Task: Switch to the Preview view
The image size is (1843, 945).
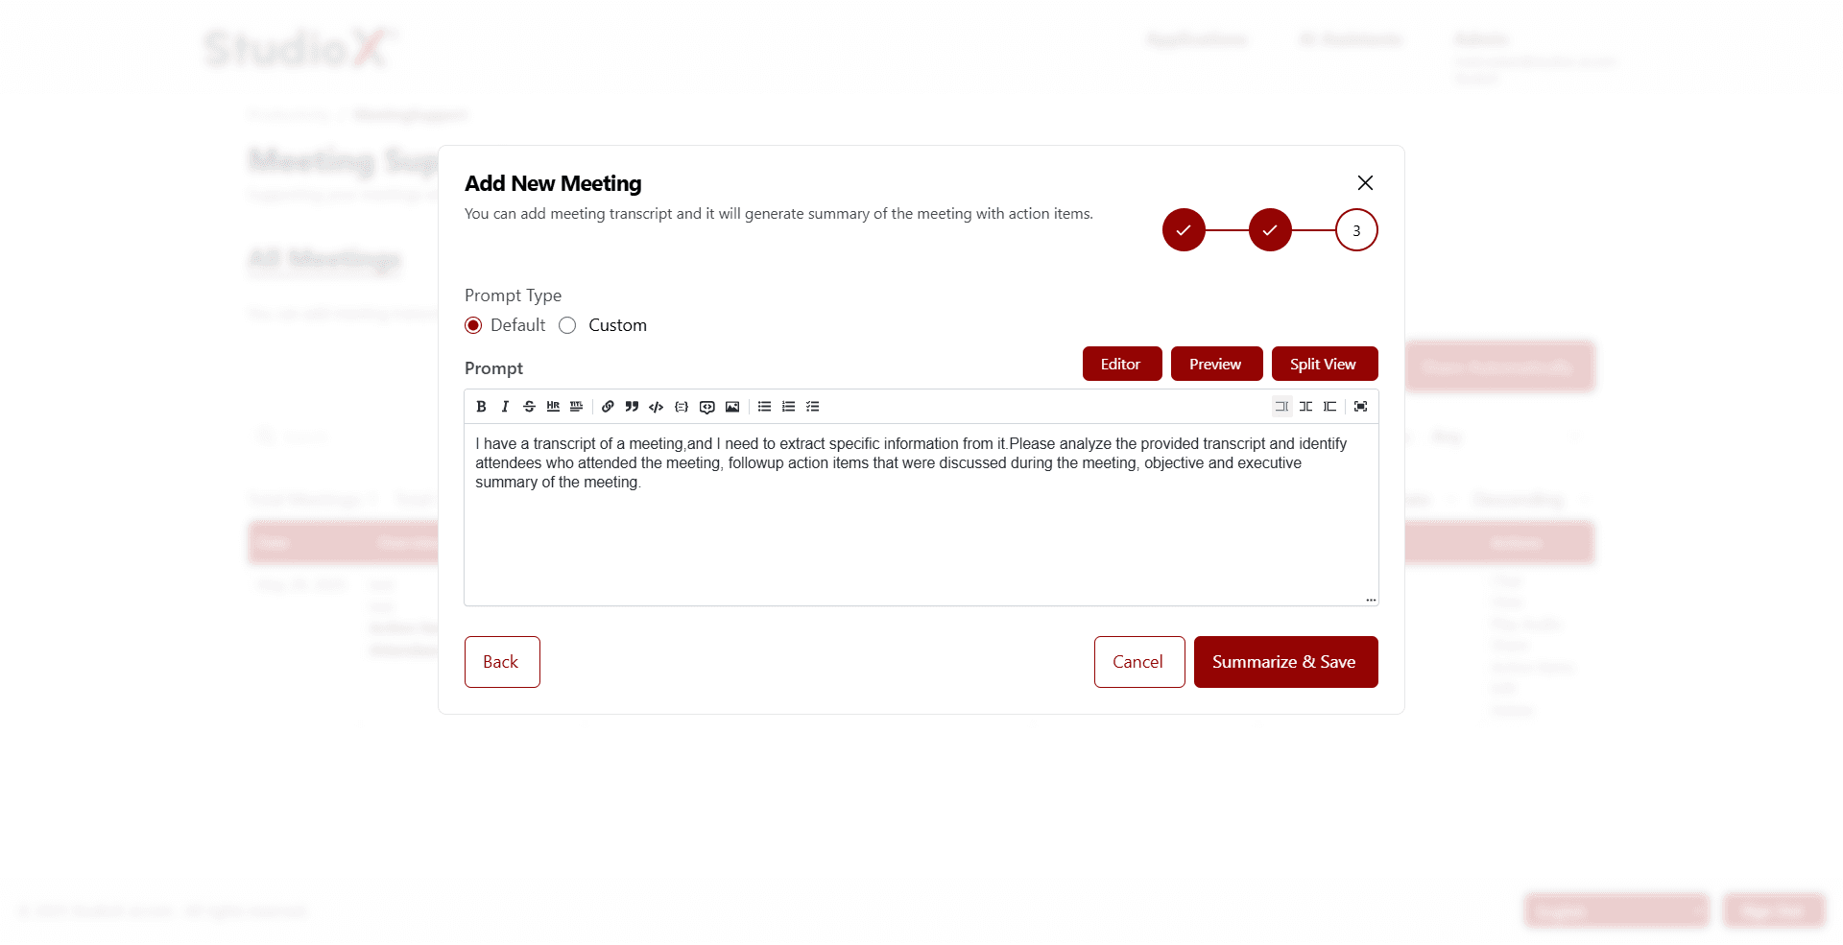Action: click(1215, 364)
